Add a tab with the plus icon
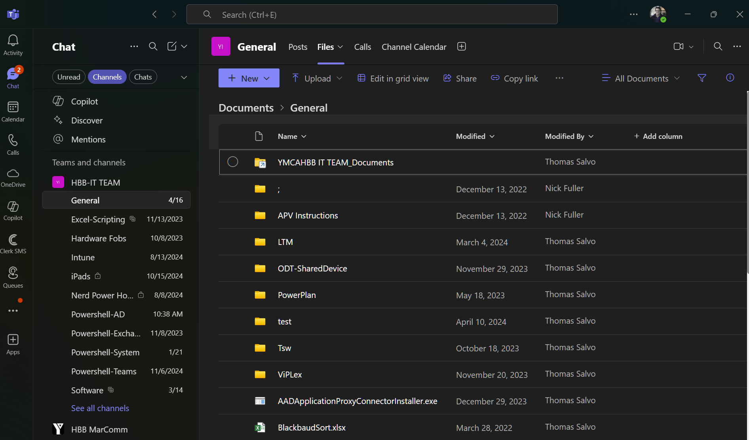749x440 pixels. pyautogui.click(x=462, y=47)
